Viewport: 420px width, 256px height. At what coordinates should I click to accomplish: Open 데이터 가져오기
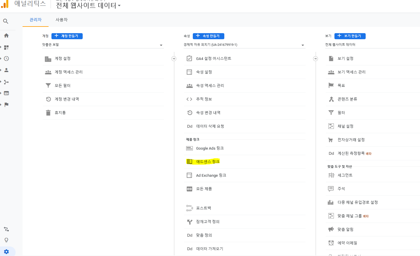pyautogui.click(x=245, y=249)
